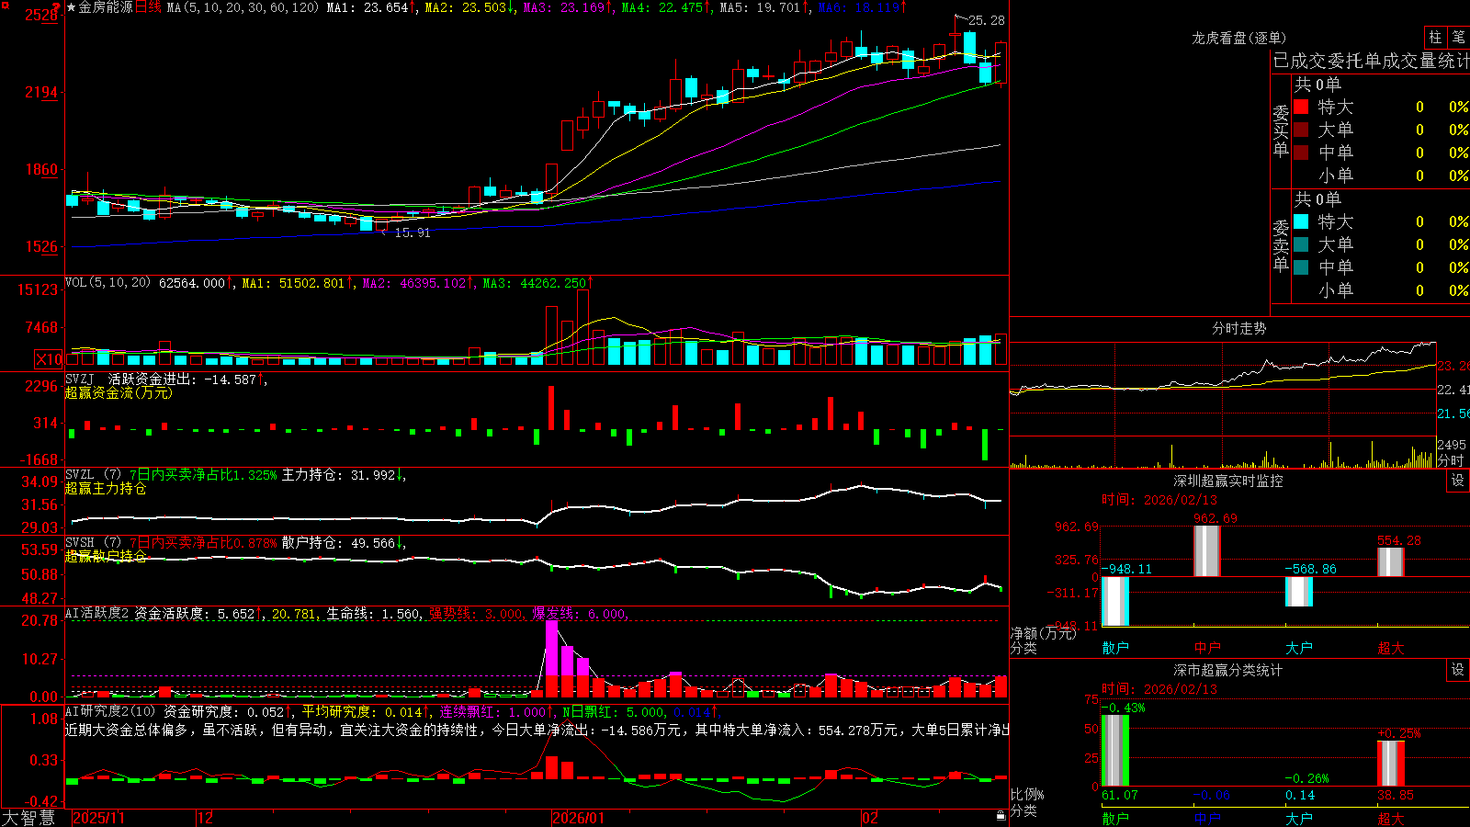Switch the 日线 period label
Screen dimensions: 1470x827
148,7
